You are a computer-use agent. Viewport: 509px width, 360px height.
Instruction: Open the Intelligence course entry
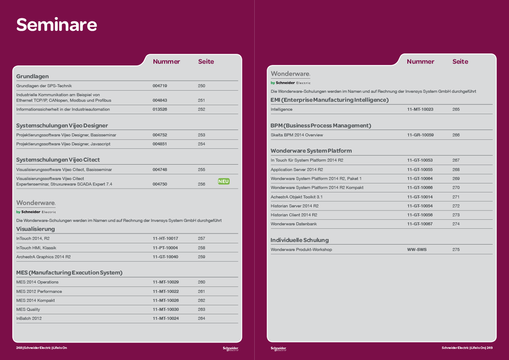coord(282,109)
